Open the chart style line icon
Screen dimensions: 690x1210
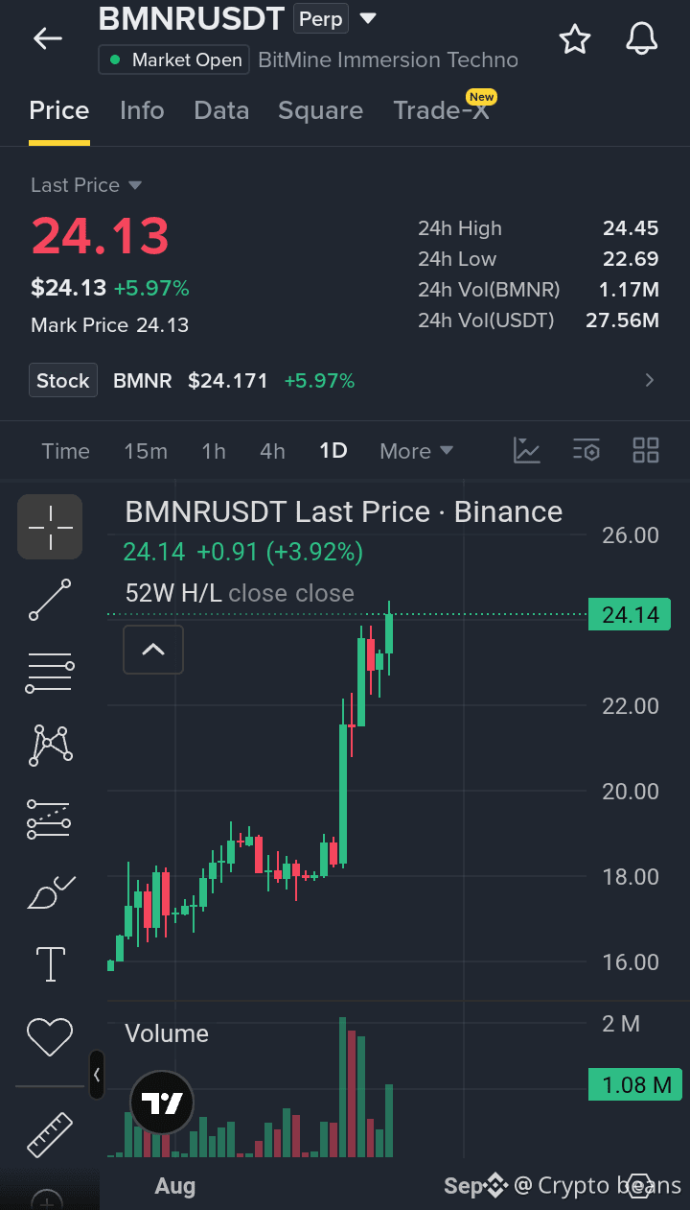click(527, 450)
